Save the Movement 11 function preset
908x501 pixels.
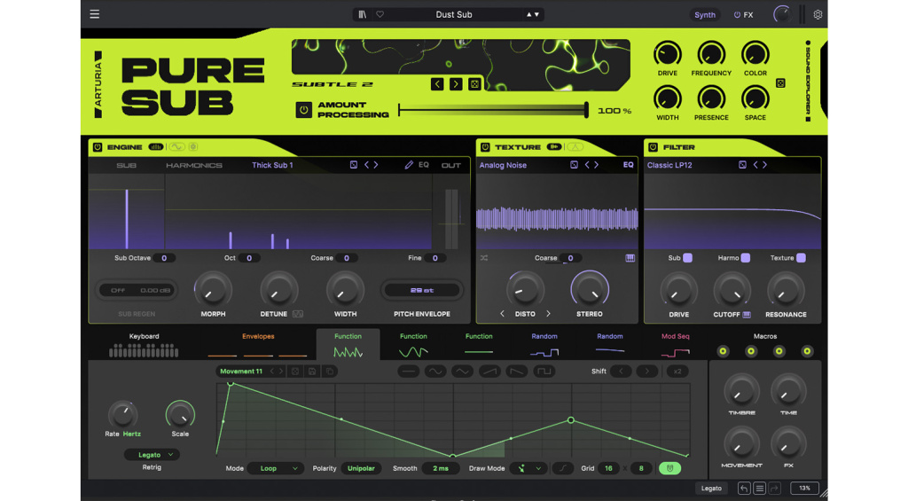click(312, 372)
